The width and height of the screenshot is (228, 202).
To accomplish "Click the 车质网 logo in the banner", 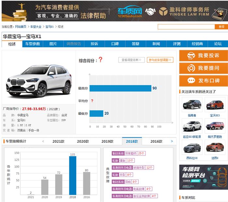I will 130,11.
